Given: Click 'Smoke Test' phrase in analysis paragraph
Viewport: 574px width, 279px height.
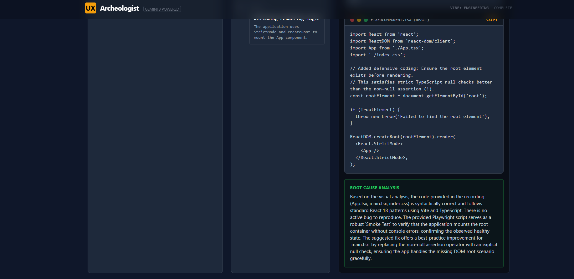Looking at the screenshot, I should coord(378,224).
